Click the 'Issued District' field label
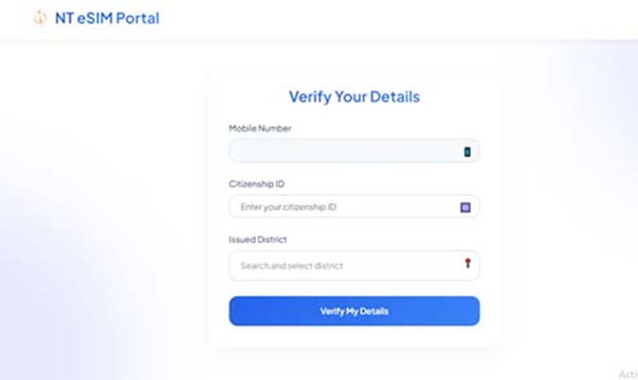Viewport: 638px width, 380px height. pos(257,240)
